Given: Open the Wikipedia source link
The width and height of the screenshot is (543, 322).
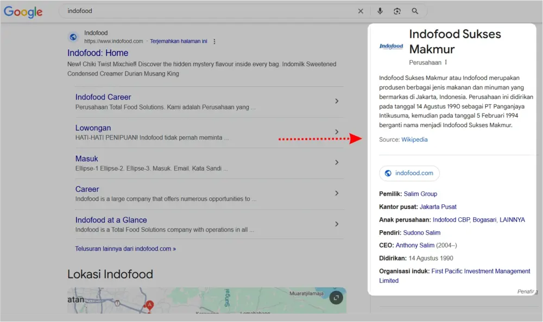Looking at the screenshot, I should point(414,140).
